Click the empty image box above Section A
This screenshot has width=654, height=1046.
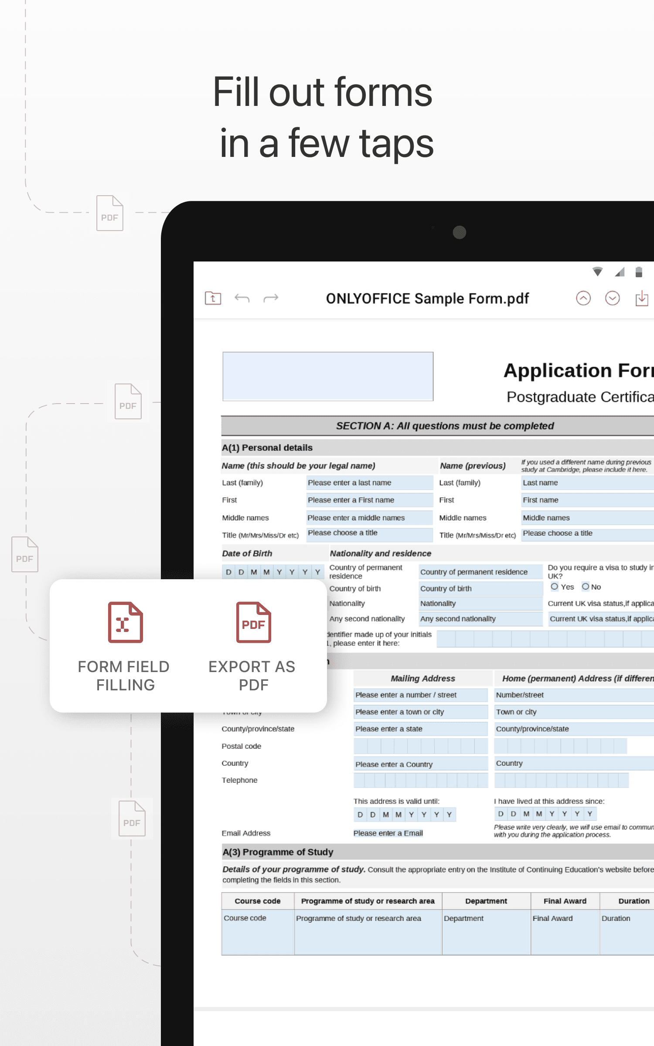click(x=328, y=376)
